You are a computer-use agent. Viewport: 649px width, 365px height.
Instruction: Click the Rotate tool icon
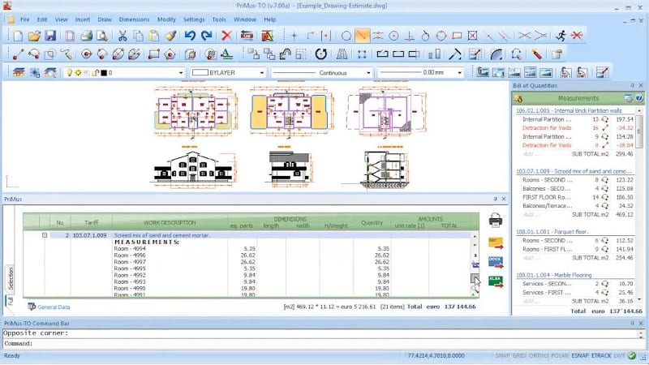[x=320, y=54]
